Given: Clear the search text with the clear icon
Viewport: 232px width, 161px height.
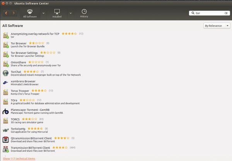Looking at the screenshot, I should tap(226, 13).
